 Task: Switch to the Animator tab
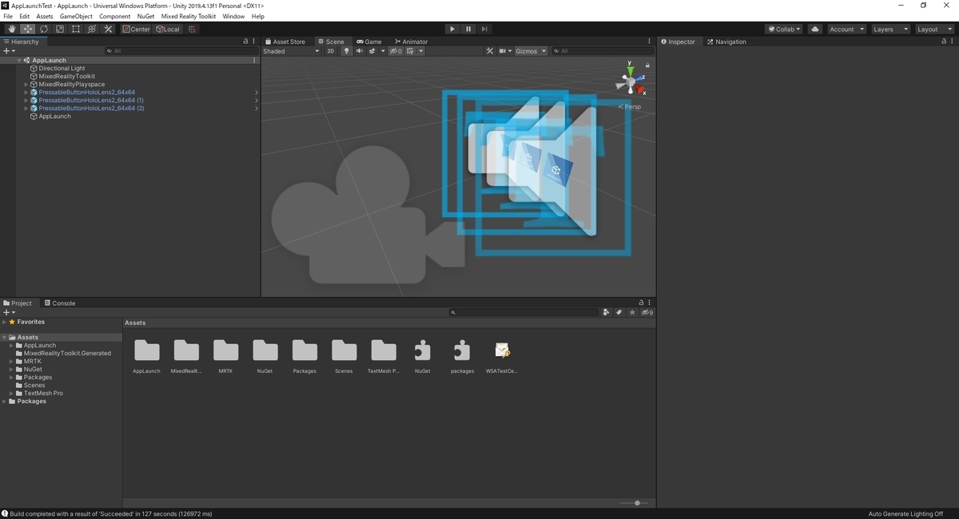point(412,42)
